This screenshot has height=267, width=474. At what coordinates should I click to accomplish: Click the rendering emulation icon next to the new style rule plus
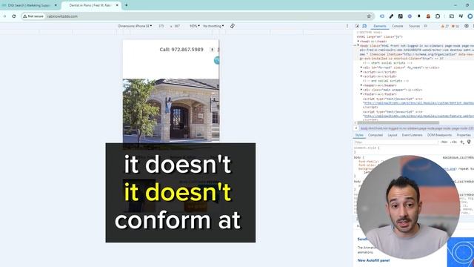(469, 142)
